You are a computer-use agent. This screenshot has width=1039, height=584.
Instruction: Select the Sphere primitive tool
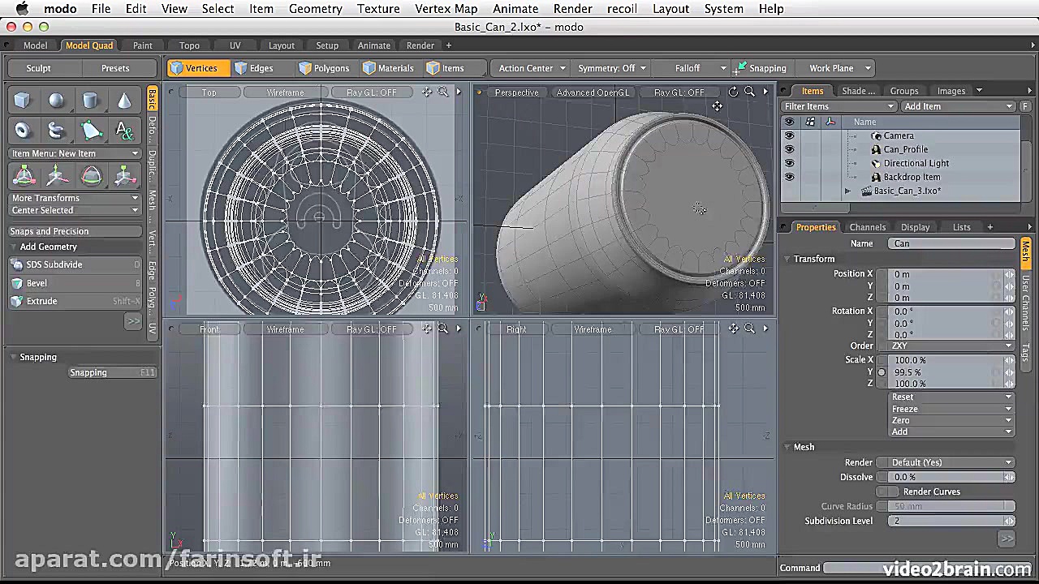[56, 101]
